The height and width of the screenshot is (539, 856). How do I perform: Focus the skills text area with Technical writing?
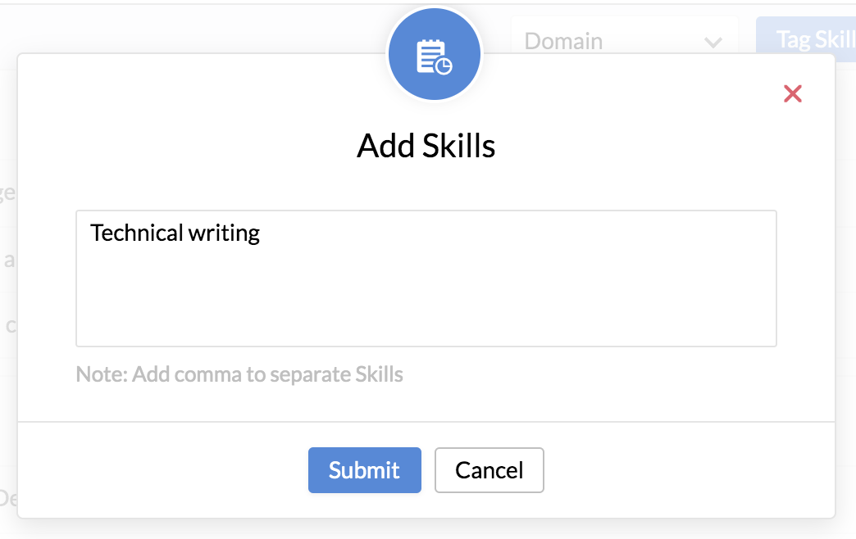tap(426, 279)
